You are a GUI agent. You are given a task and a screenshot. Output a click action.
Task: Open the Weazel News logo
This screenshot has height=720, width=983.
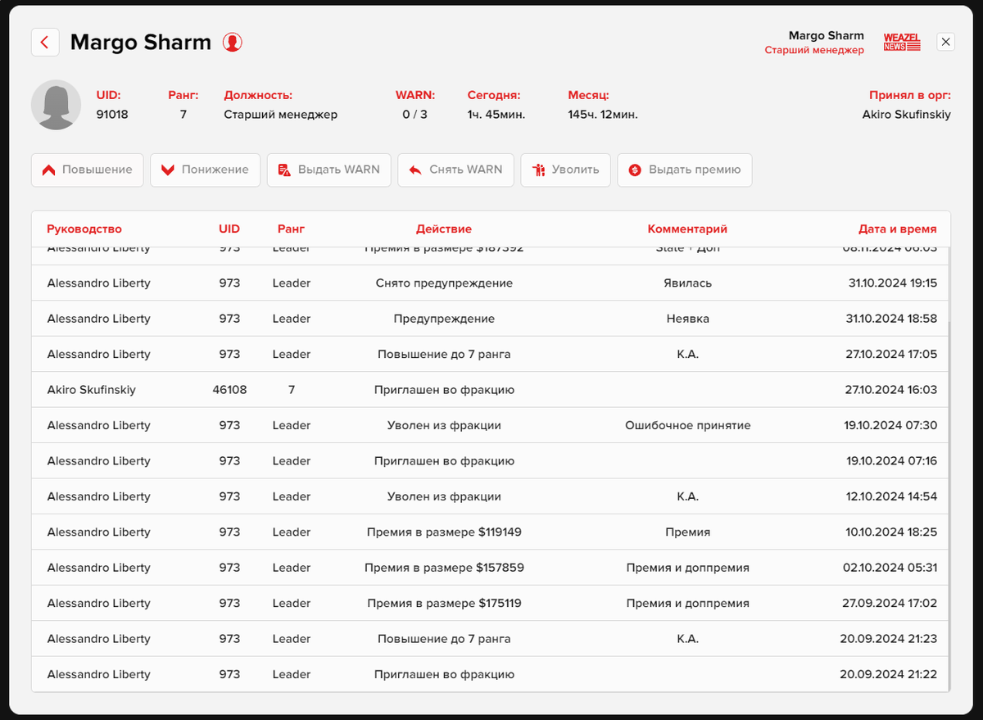click(x=902, y=43)
